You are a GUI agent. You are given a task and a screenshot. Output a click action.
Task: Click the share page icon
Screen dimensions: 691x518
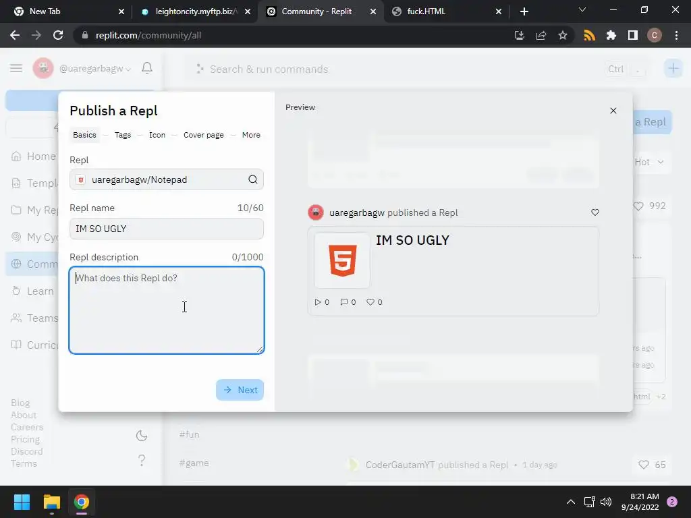pos(541,35)
